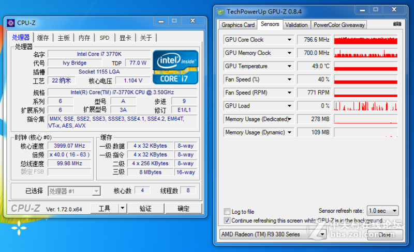This screenshot has height=252, width=414.
Task: Click the 验证 button in CPU-Z
Action: (x=145, y=209)
